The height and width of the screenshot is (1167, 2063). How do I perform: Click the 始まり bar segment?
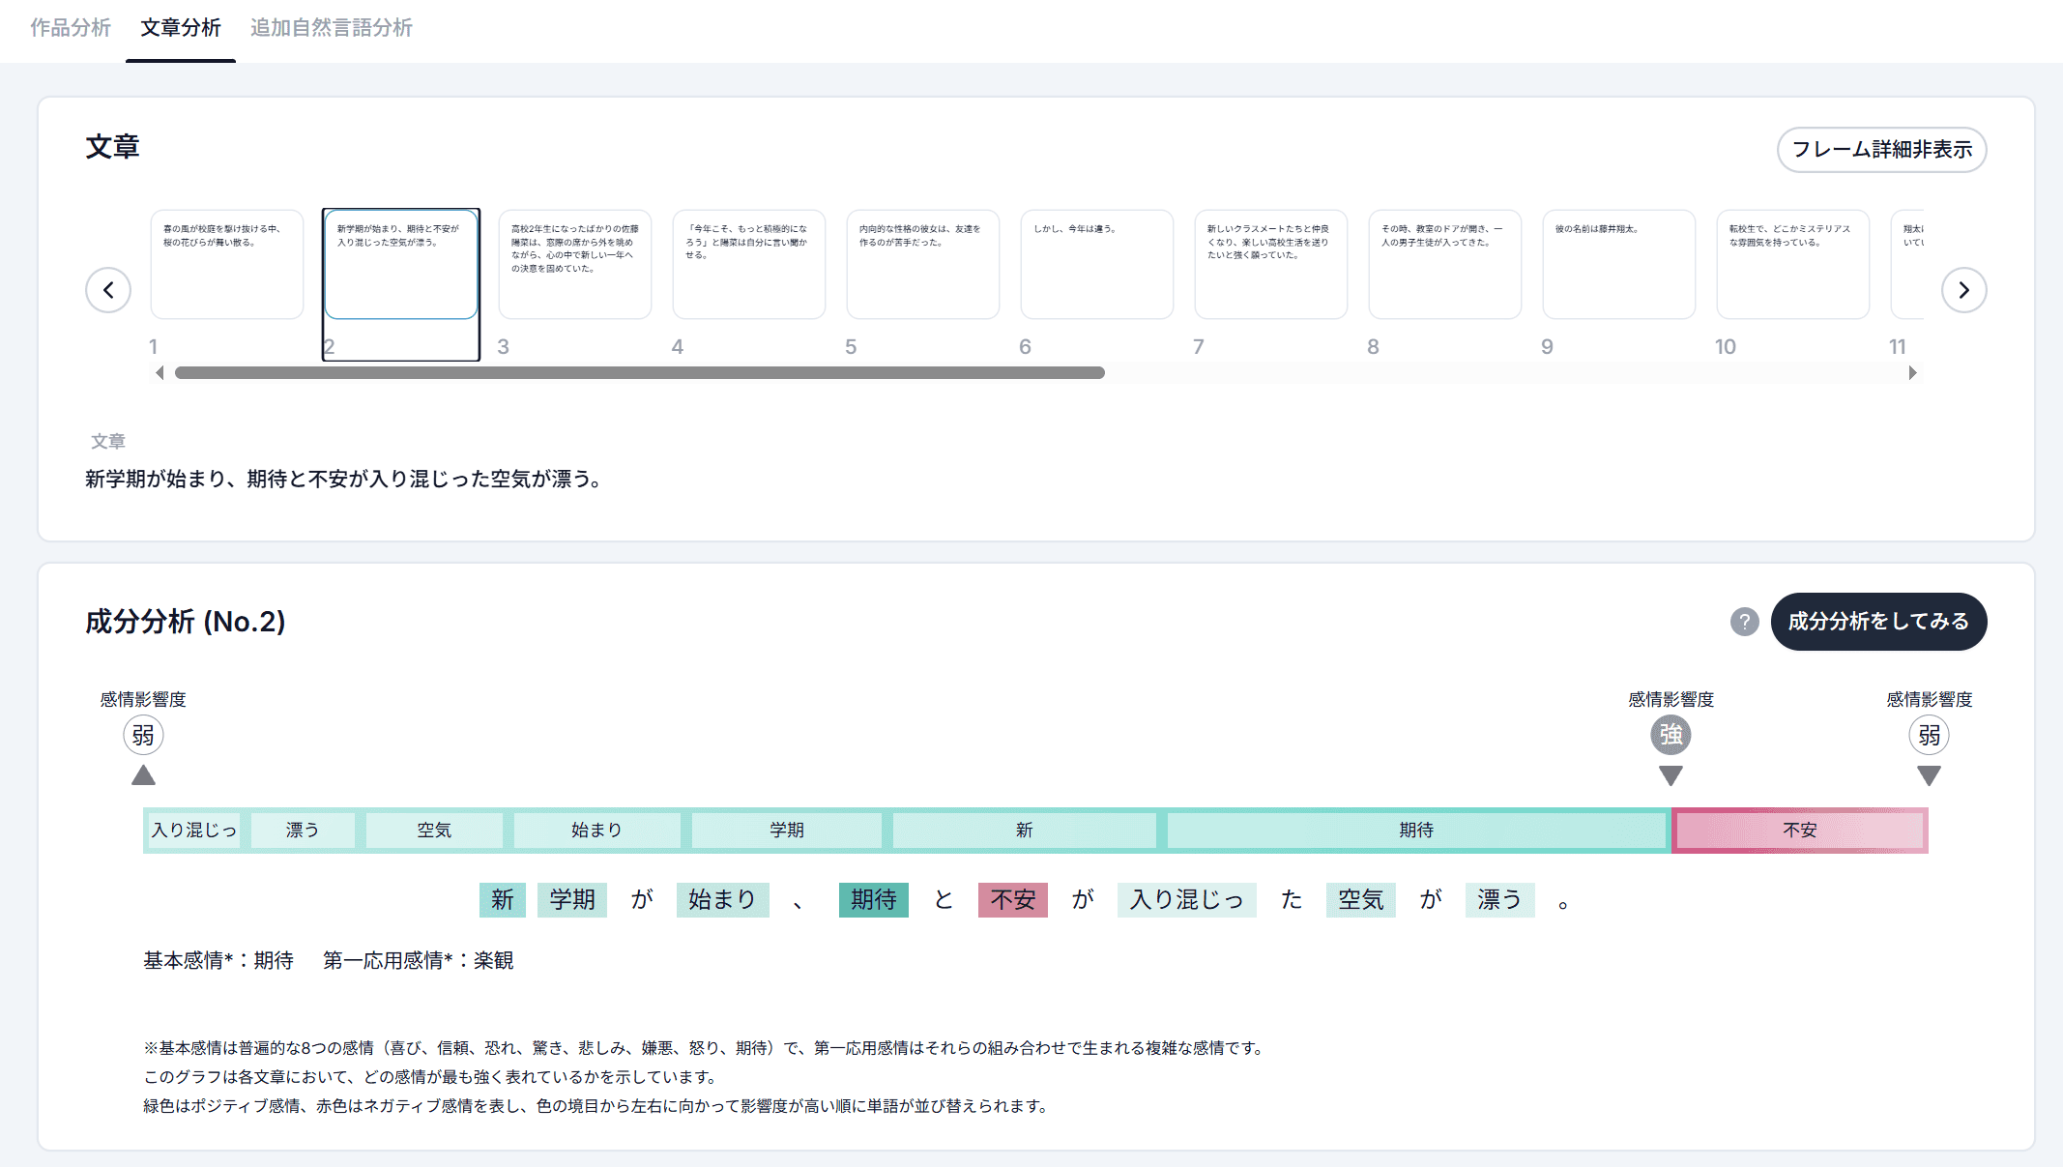[596, 831]
